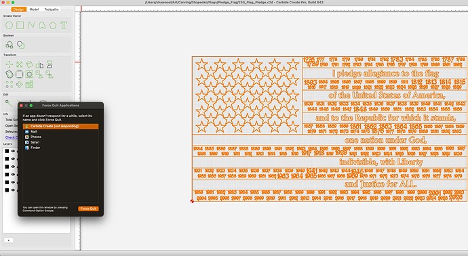Image resolution: width=468 pixels, height=256 pixels.
Task: Open the Linear Array tool
Action: click(9, 85)
